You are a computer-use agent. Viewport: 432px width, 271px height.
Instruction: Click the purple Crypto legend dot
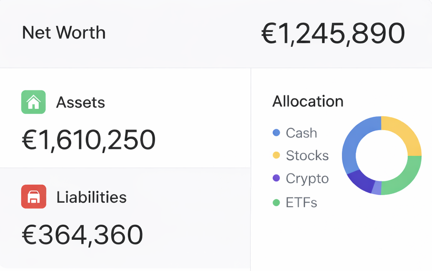click(x=276, y=178)
